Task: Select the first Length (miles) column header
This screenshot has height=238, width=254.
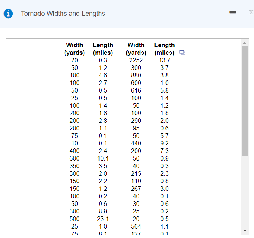Action: click(x=103, y=49)
